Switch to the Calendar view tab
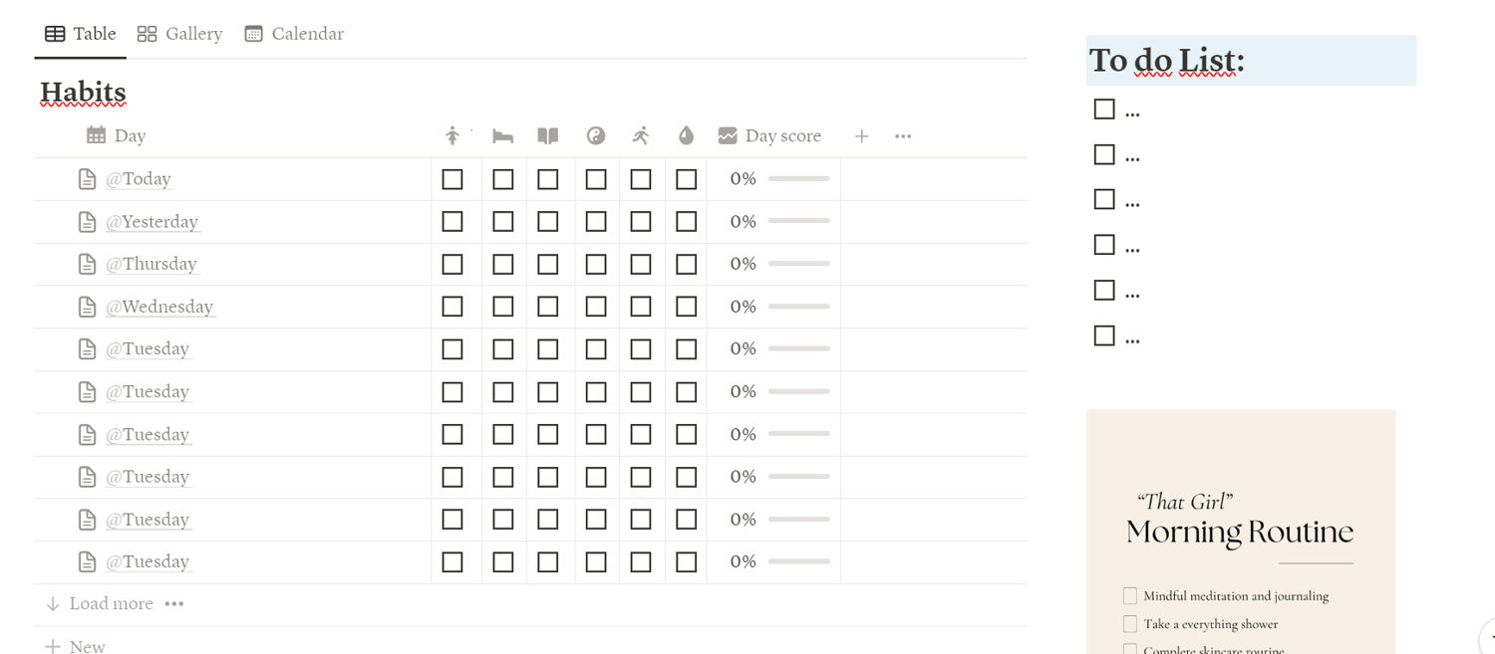Screen dimensions: 1495x654 click(x=294, y=34)
